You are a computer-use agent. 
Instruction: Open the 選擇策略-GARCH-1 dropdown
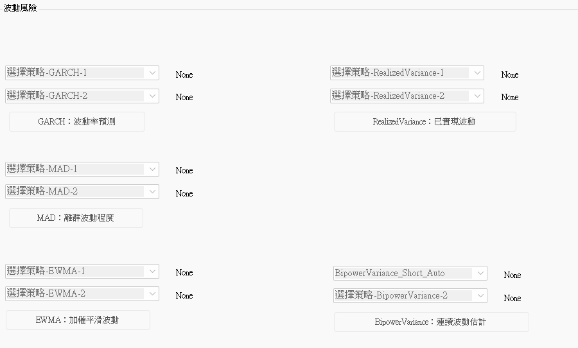[x=82, y=73]
